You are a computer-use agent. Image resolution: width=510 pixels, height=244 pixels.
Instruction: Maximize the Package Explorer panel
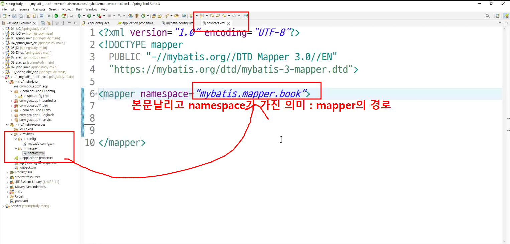point(76,23)
